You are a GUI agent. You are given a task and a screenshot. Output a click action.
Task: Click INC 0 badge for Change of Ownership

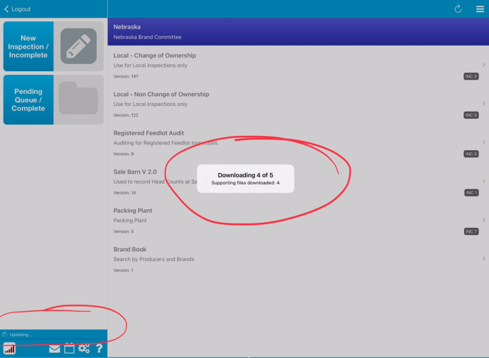pyautogui.click(x=471, y=76)
